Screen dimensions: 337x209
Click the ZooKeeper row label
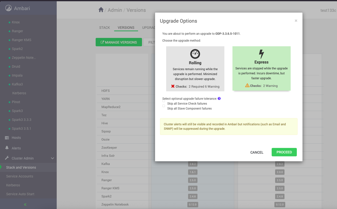(109, 148)
